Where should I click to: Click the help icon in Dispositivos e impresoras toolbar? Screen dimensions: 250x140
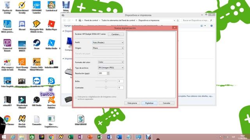point(211,26)
